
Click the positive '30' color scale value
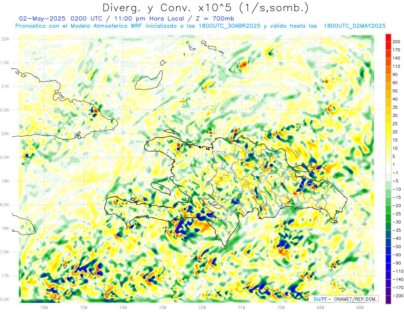[395, 115]
